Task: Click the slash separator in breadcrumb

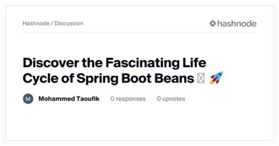Action: tap(52, 23)
